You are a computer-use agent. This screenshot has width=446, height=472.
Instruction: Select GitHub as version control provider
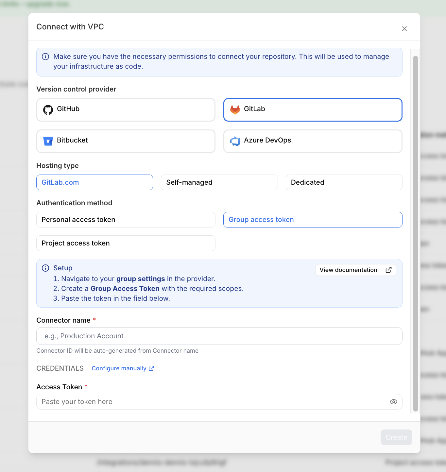pyautogui.click(x=126, y=110)
